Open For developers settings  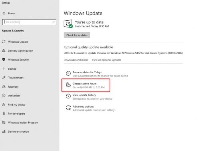pyautogui.click(x=16, y=114)
